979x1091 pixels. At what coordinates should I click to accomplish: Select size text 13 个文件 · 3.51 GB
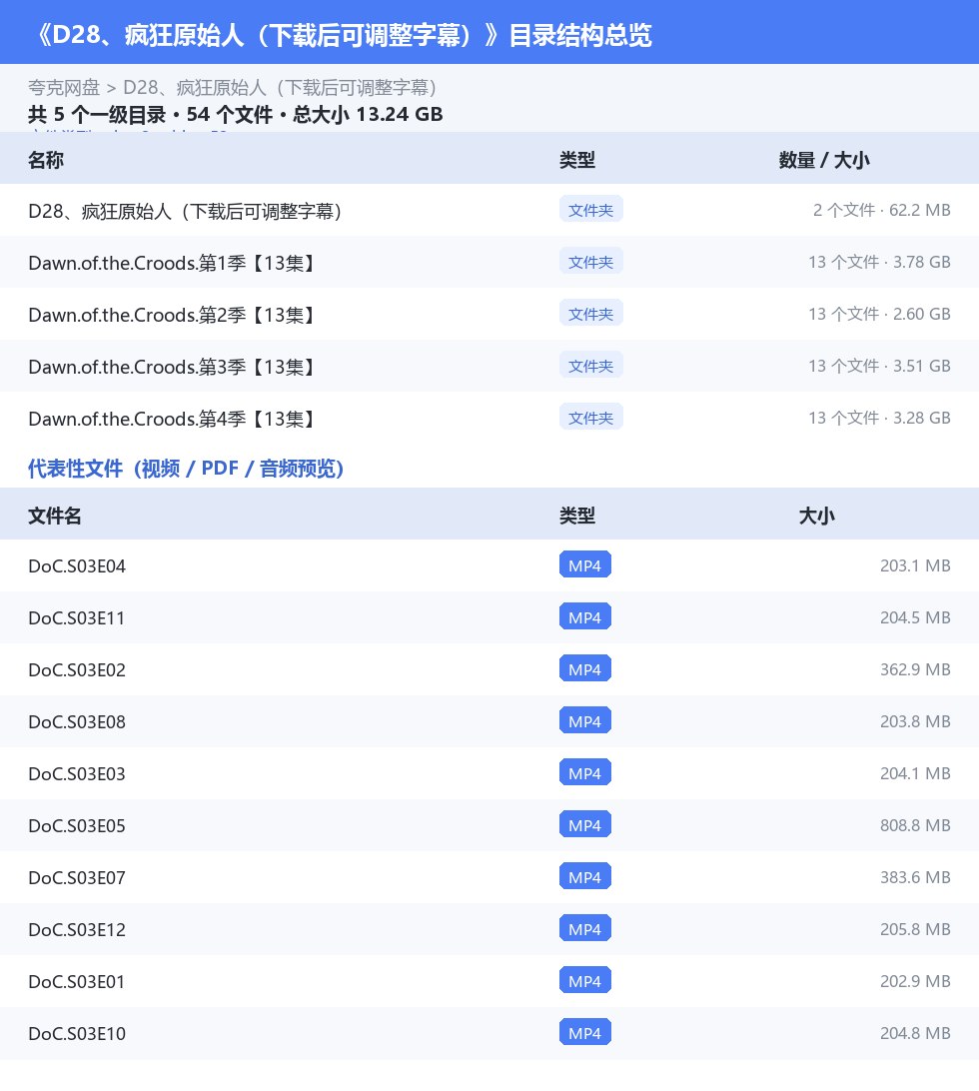879,366
